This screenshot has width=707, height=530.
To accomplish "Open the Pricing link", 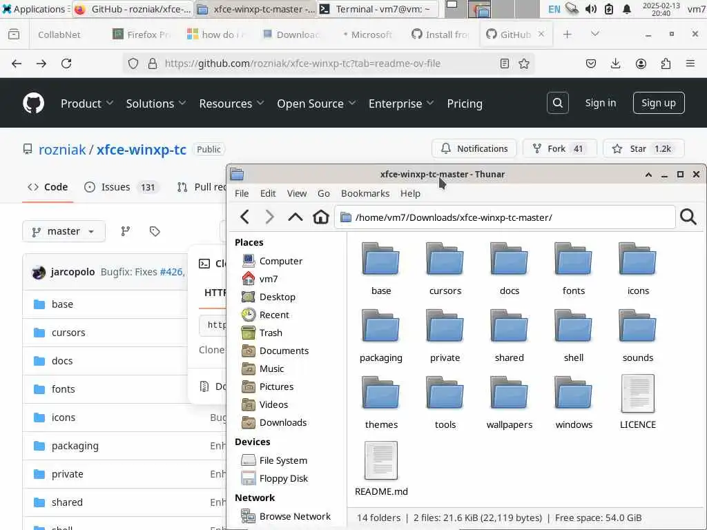I will [x=465, y=104].
